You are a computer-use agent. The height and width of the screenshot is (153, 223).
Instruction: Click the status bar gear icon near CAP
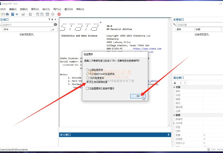208,149
